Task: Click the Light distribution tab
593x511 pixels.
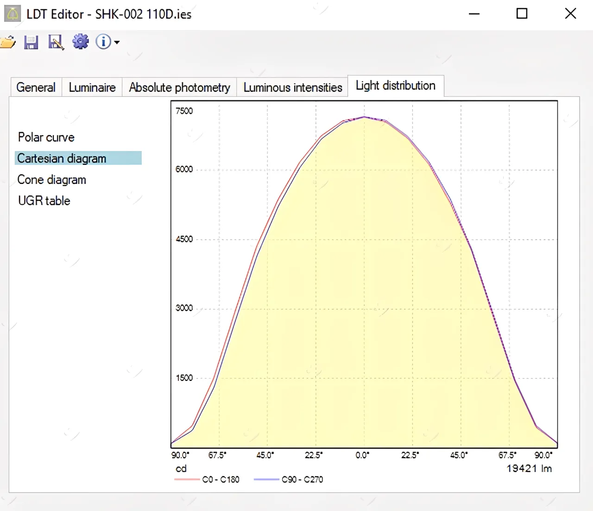Action: tap(395, 86)
